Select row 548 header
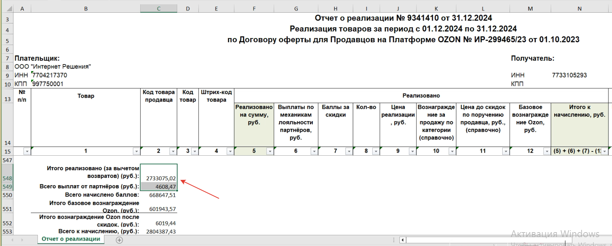Image resolution: width=612 pixels, height=246 pixels. click(x=7, y=178)
